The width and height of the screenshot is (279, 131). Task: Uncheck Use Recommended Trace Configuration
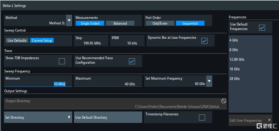pos(132,61)
